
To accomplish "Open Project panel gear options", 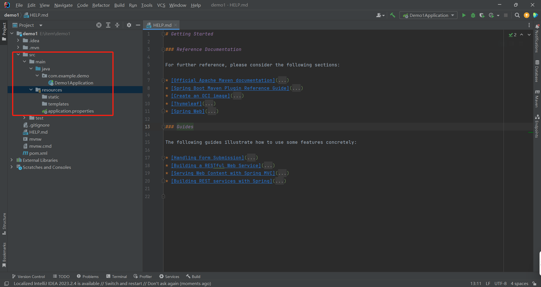I will pyautogui.click(x=129, y=25).
